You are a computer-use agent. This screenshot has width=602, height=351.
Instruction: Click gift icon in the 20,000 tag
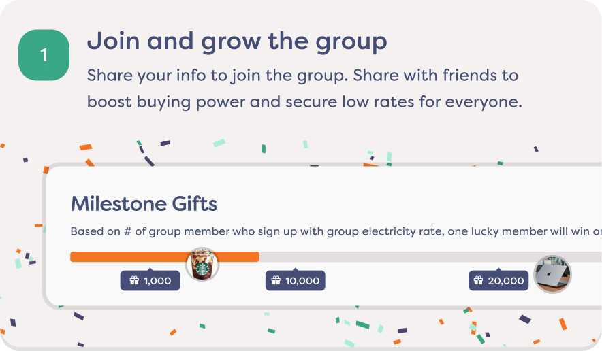479,280
